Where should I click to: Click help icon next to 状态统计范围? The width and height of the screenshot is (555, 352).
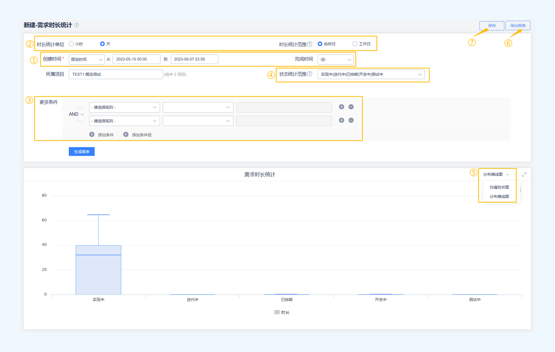tap(310, 74)
